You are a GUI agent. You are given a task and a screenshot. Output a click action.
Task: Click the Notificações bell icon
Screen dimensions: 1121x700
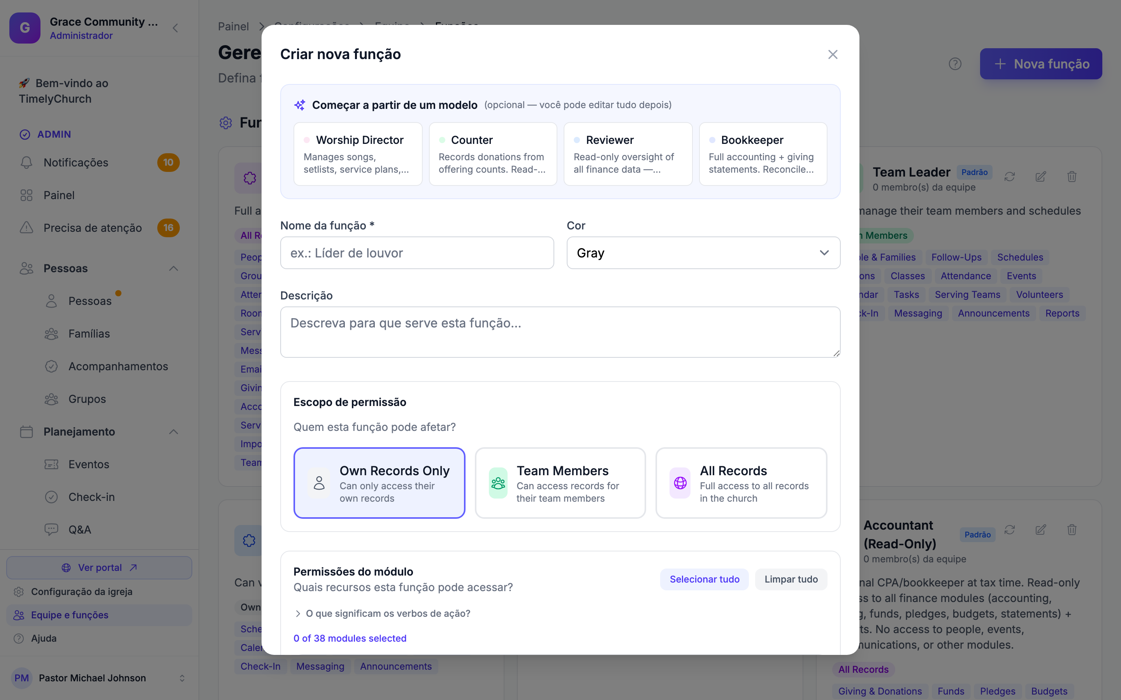(x=26, y=163)
